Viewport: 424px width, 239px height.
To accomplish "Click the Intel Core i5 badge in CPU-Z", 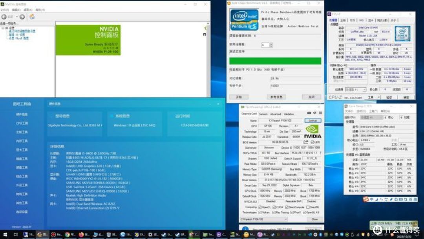I will tap(402, 33).
